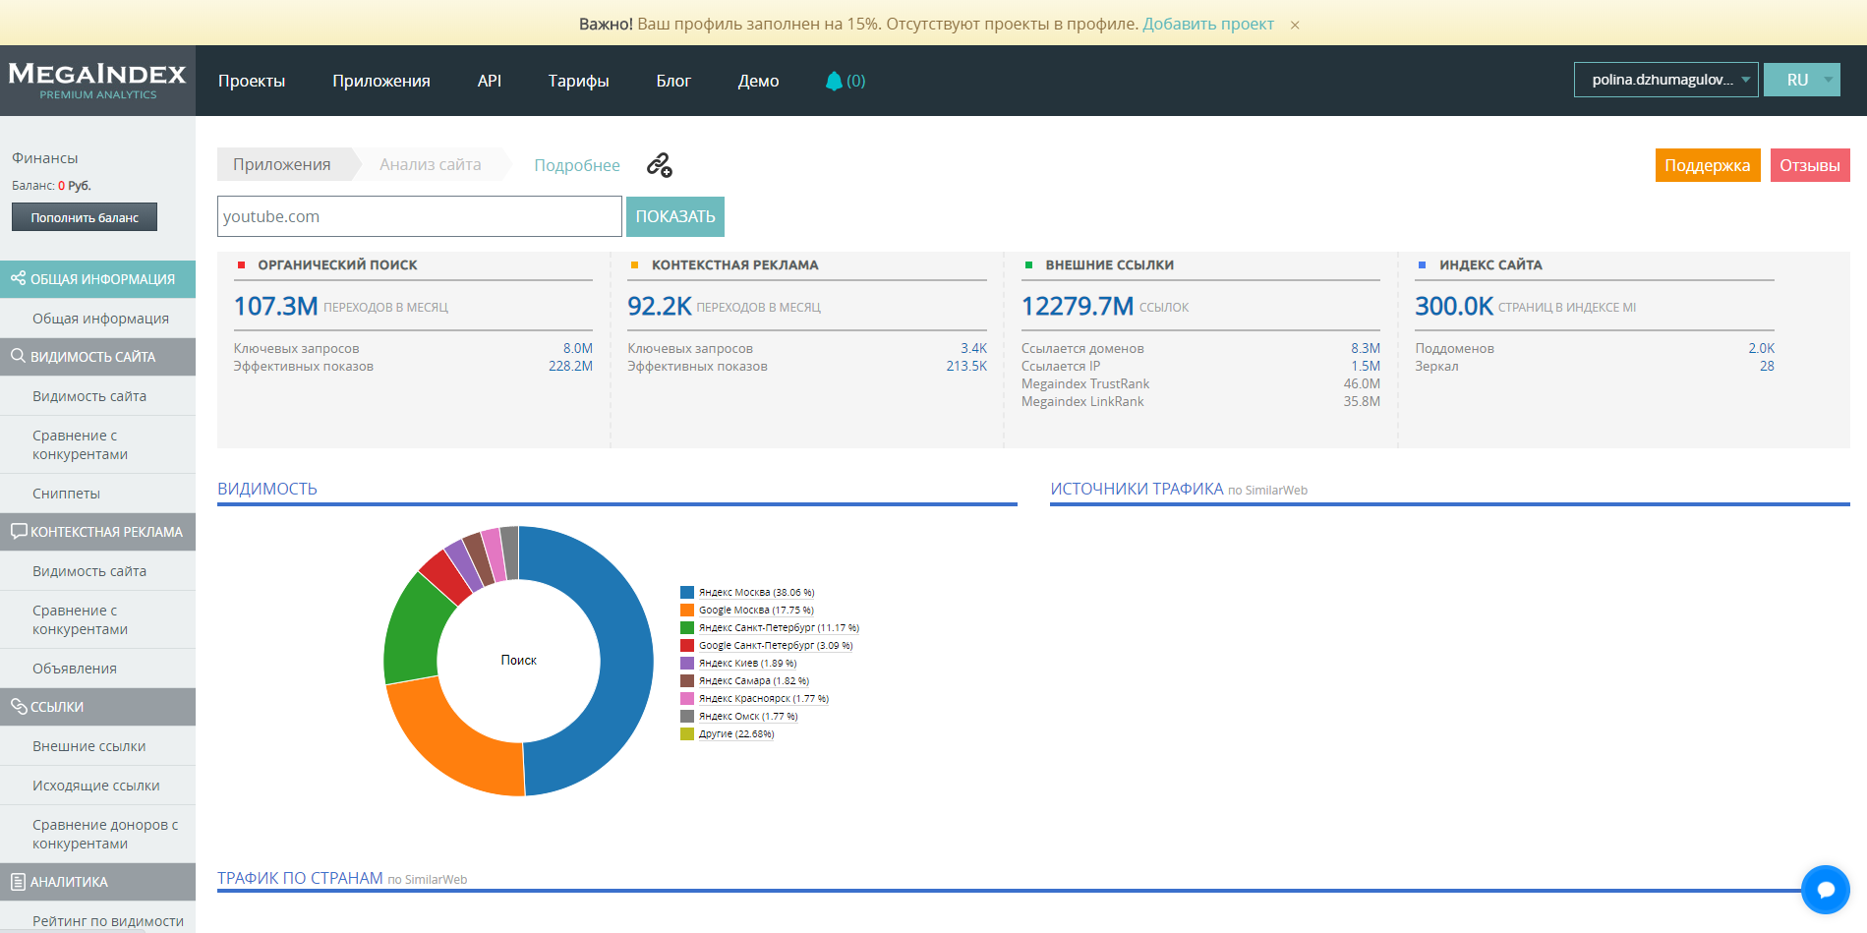
Task: Click the Подробнее link
Action: 577,165
